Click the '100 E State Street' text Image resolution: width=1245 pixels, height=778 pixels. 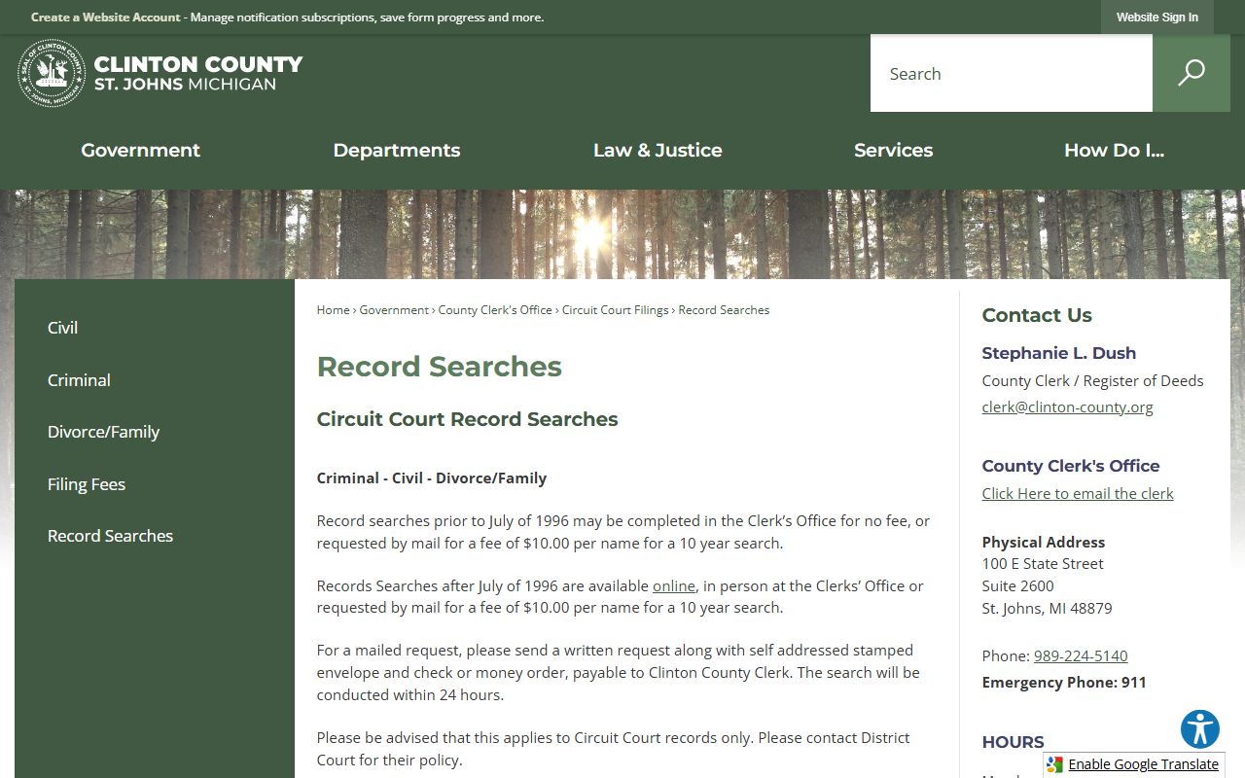tap(1043, 564)
